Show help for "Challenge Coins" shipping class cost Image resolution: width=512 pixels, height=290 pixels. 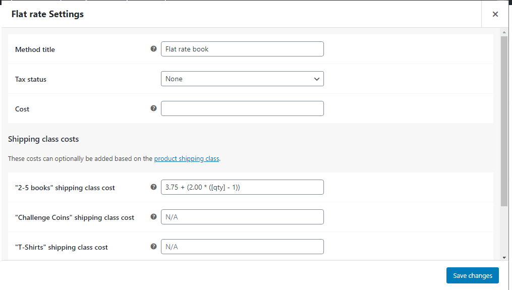(153, 216)
